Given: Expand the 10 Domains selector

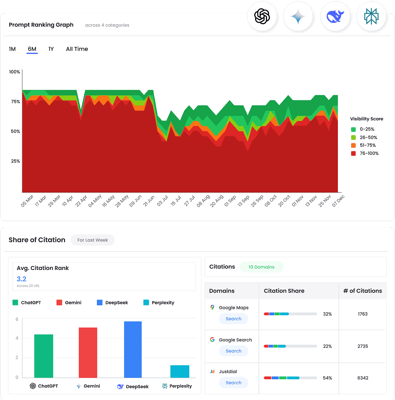Looking at the screenshot, I should (x=261, y=267).
